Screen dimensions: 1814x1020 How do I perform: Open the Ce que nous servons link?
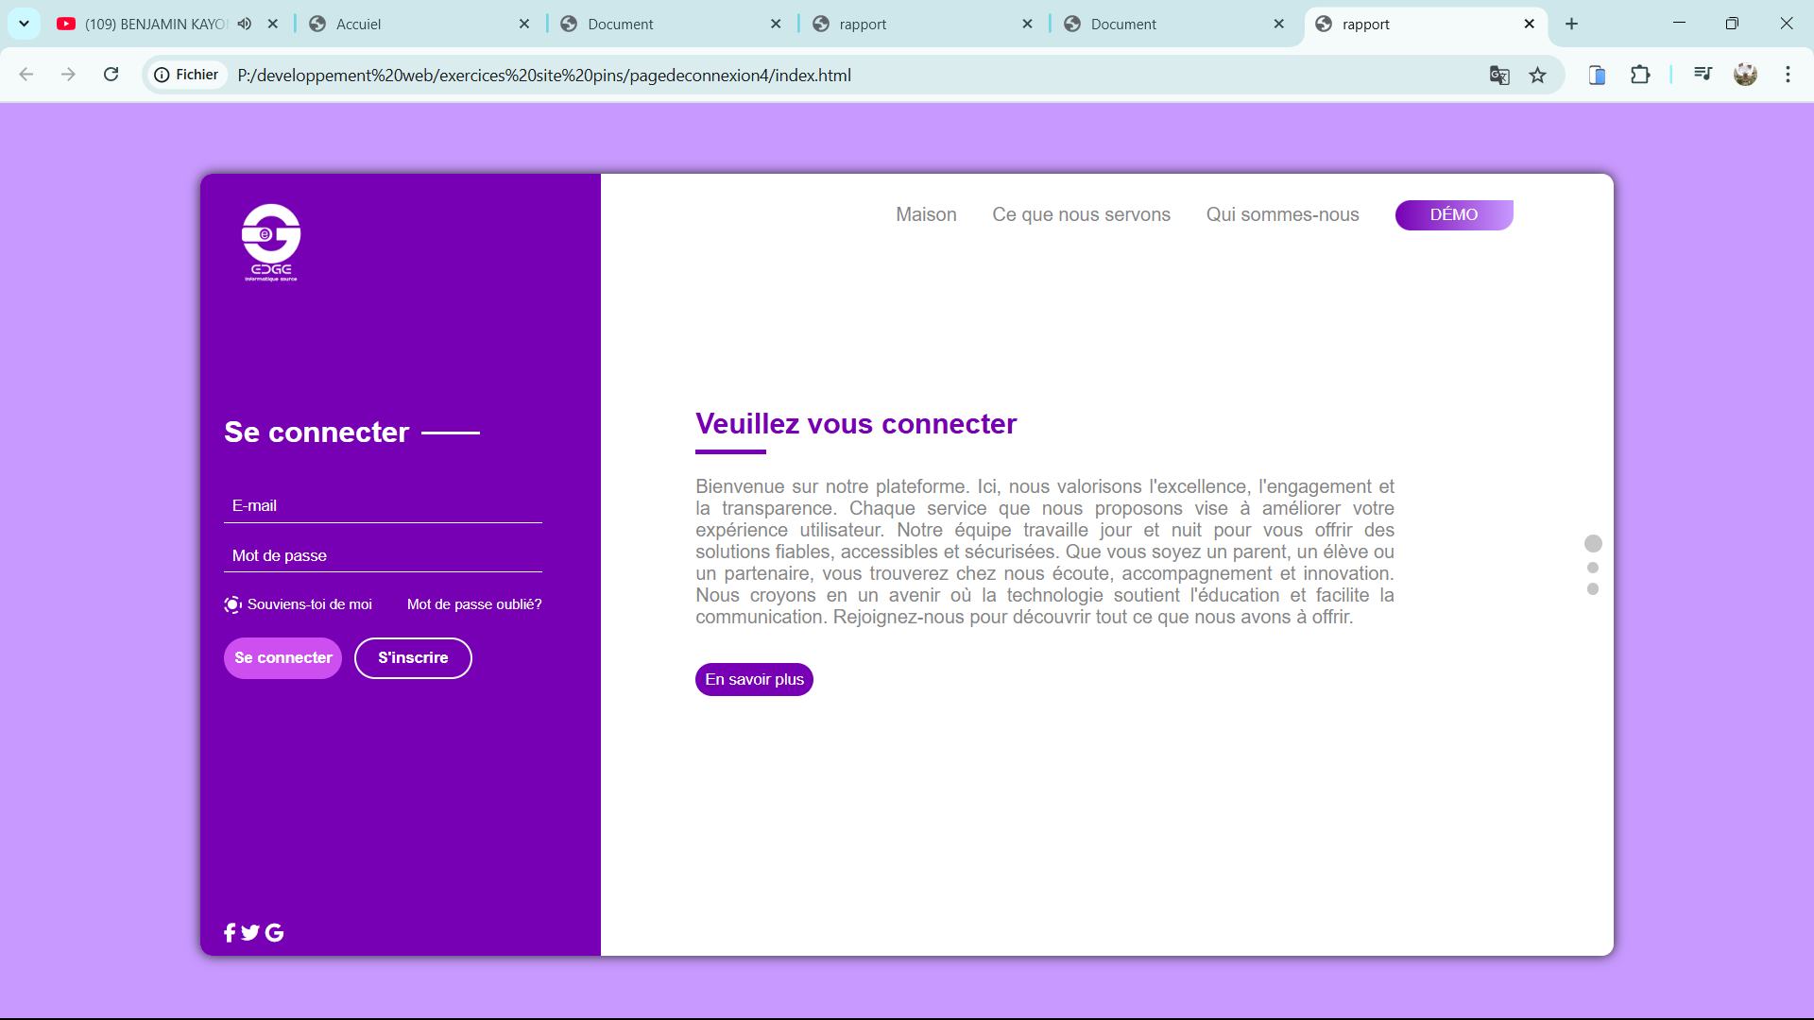pyautogui.click(x=1081, y=214)
